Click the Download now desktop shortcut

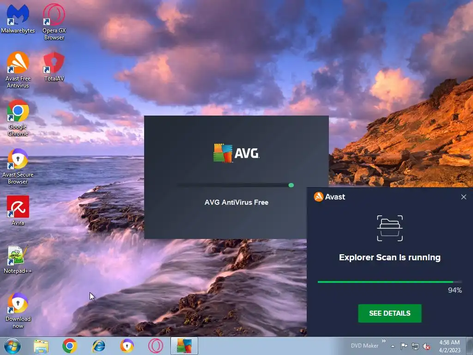pos(18,310)
